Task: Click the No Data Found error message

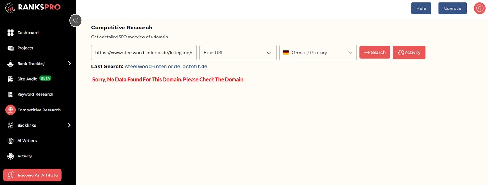Action: pos(168,79)
